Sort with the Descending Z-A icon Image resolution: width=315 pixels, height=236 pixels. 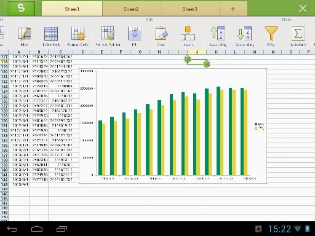click(x=244, y=33)
